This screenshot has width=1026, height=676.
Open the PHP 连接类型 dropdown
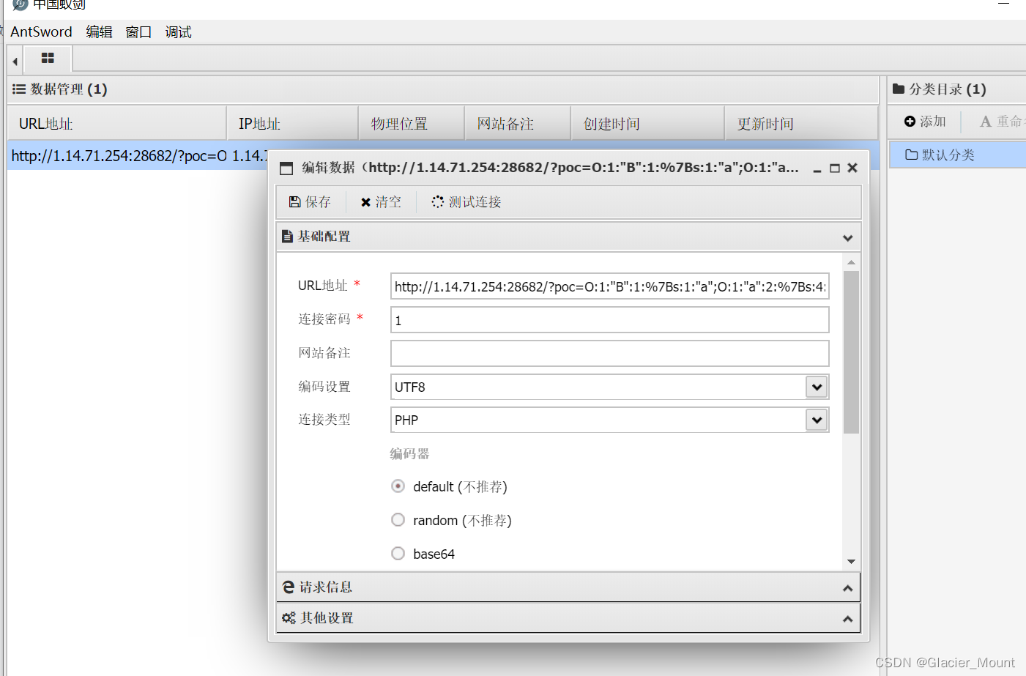[x=817, y=420]
